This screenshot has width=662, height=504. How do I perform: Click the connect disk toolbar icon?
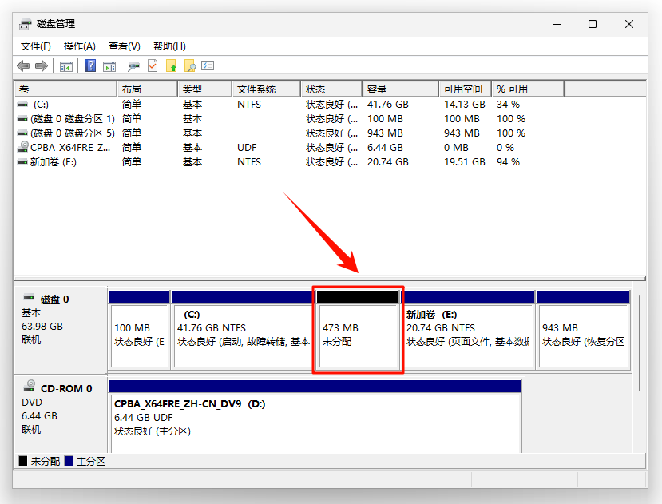coord(134,66)
